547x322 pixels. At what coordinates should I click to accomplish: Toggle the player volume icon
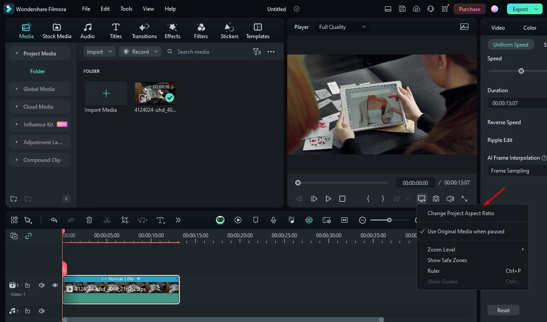coord(450,199)
